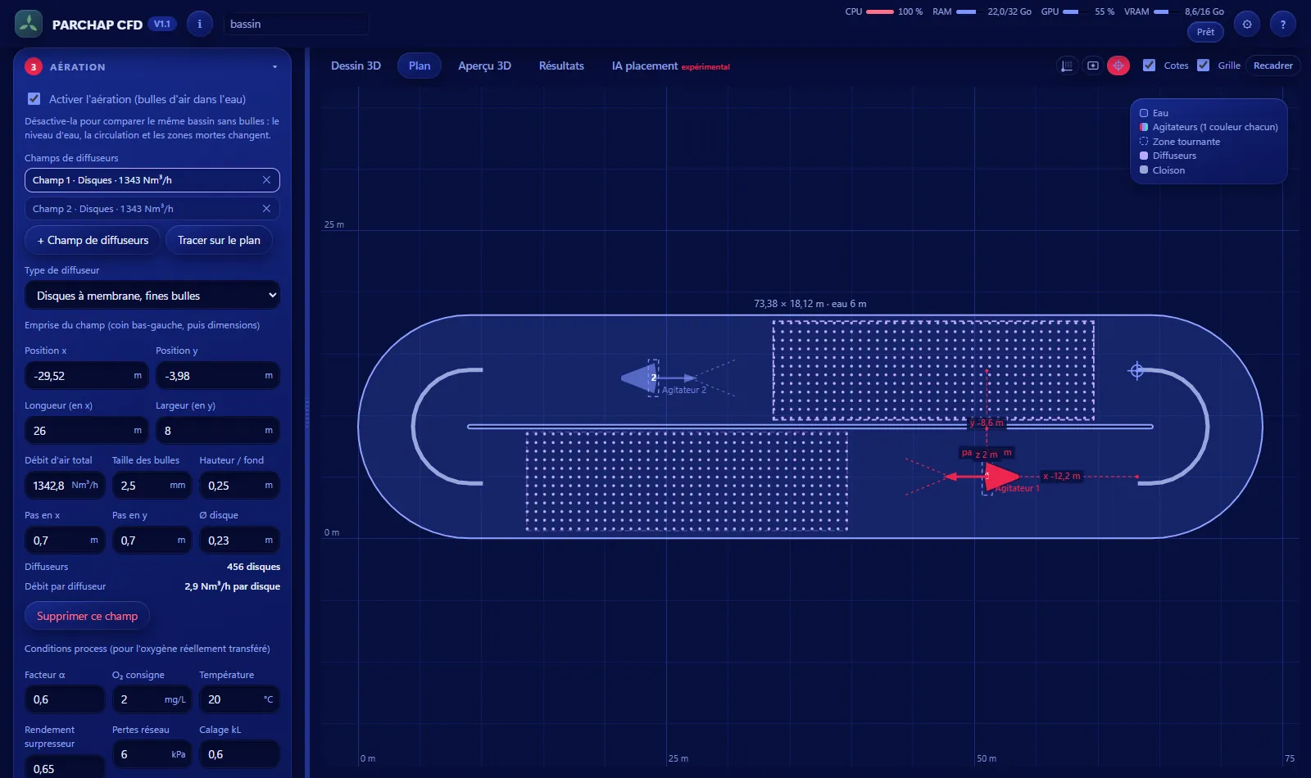Remove Champ 2 with its X icon
1311x778 pixels.
tap(266, 208)
